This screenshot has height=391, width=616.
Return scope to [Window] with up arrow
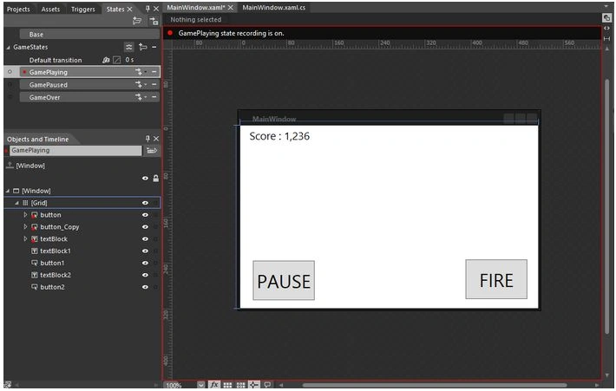(x=10, y=166)
